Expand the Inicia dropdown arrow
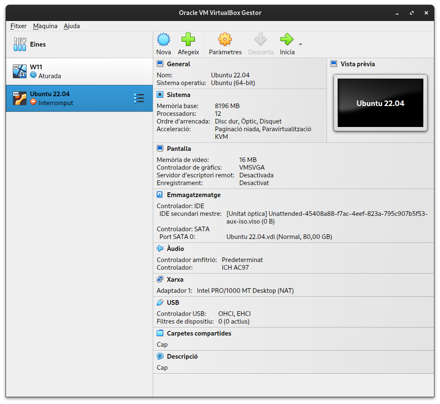This screenshot has width=440, height=404. tap(300, 44)
